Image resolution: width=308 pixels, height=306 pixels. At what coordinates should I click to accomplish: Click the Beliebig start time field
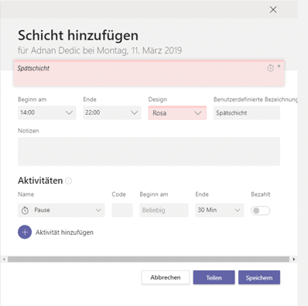point(164,210)
